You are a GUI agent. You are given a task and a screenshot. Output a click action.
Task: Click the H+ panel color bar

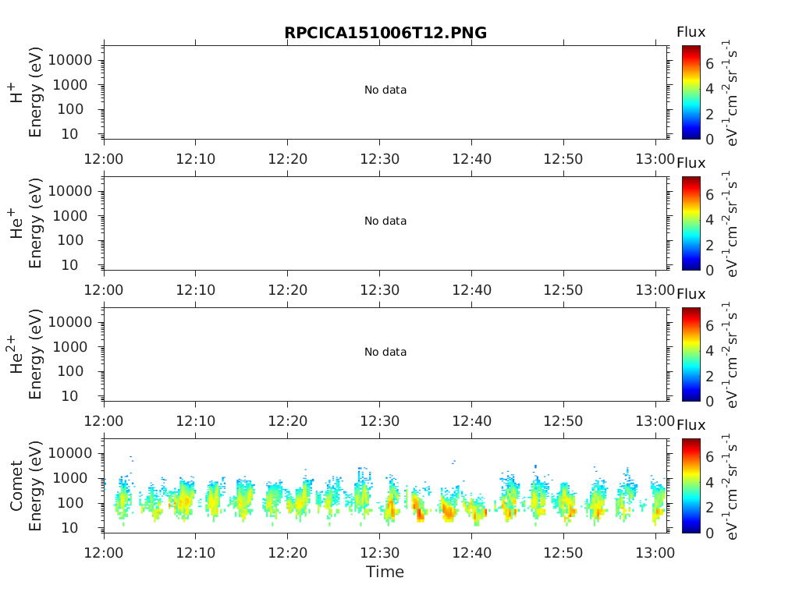(x=691, y=92)
